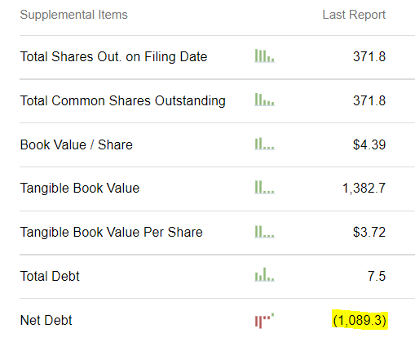
Task: Open Book Value / Share mini chart icon
Action: click(x=264, y=144)
